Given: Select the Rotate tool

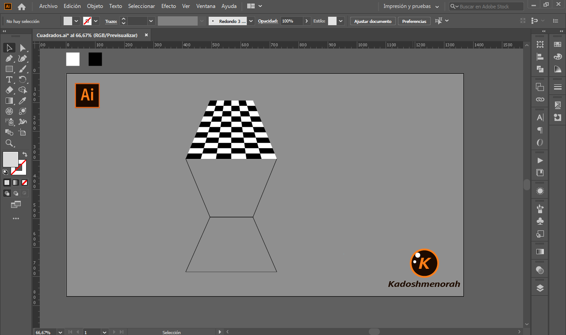Looking at the screenshot, I should 23,79.
